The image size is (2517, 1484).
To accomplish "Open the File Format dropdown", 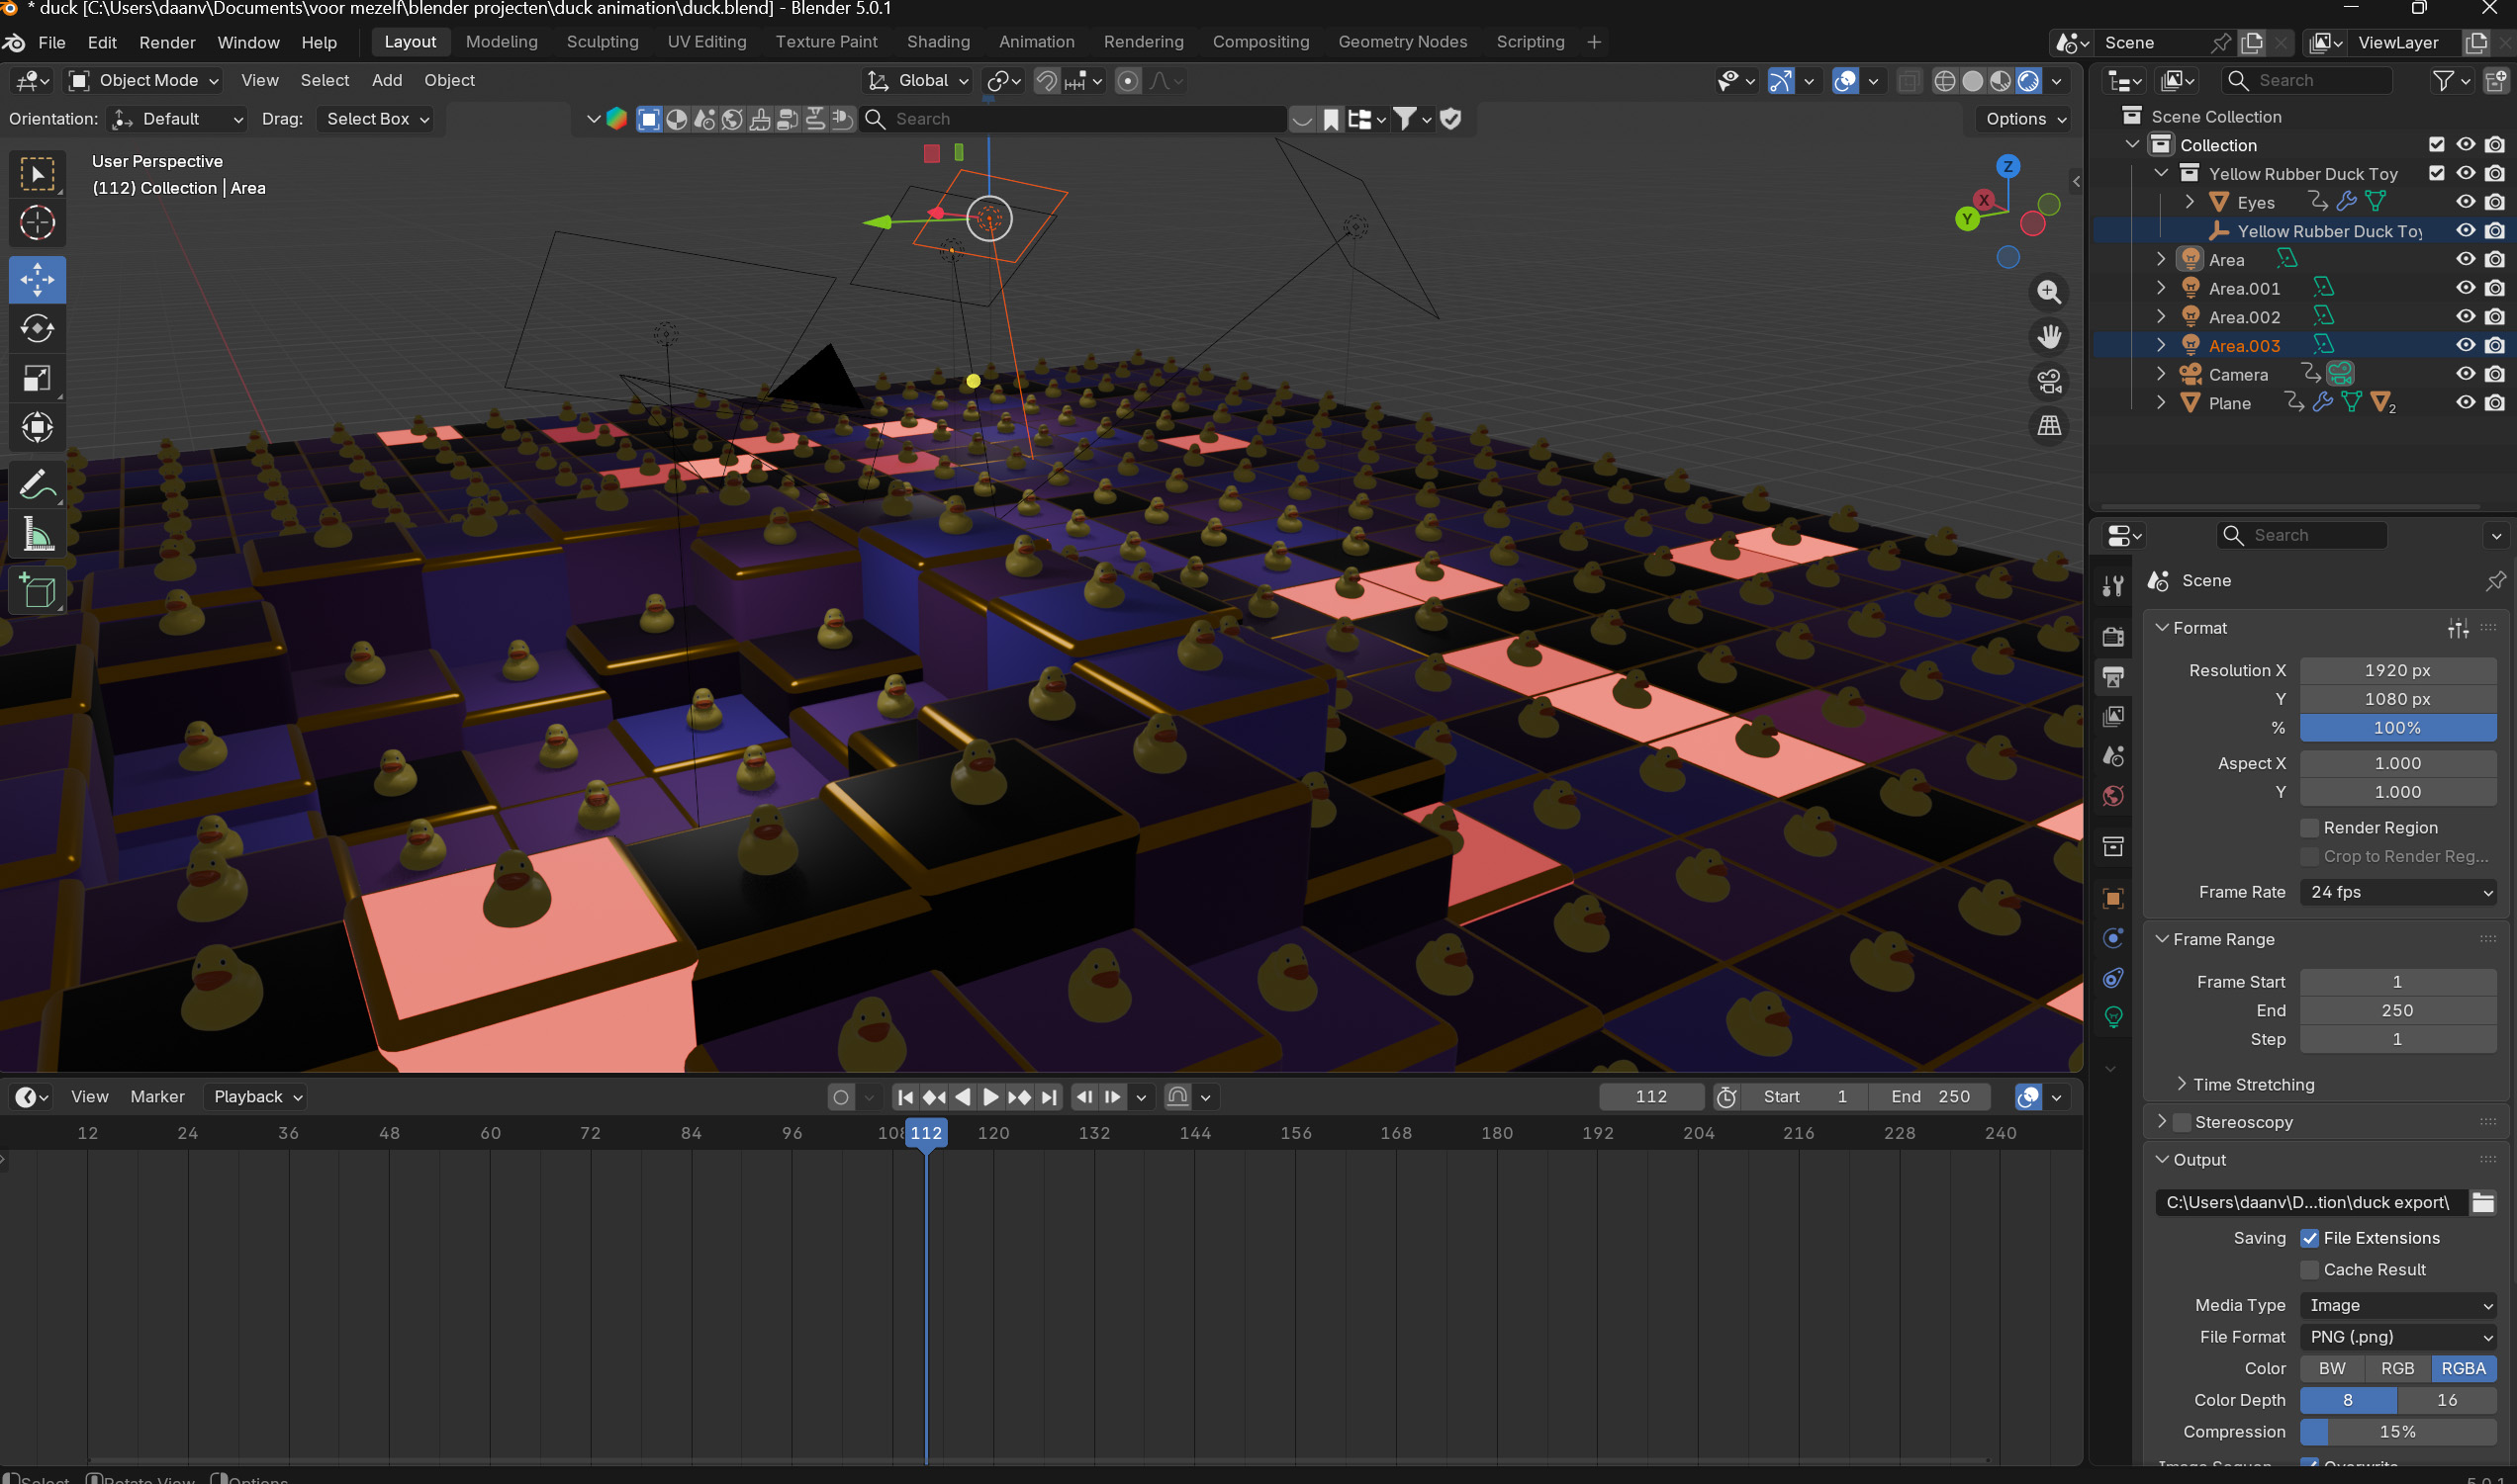I will point(2397,1337).
